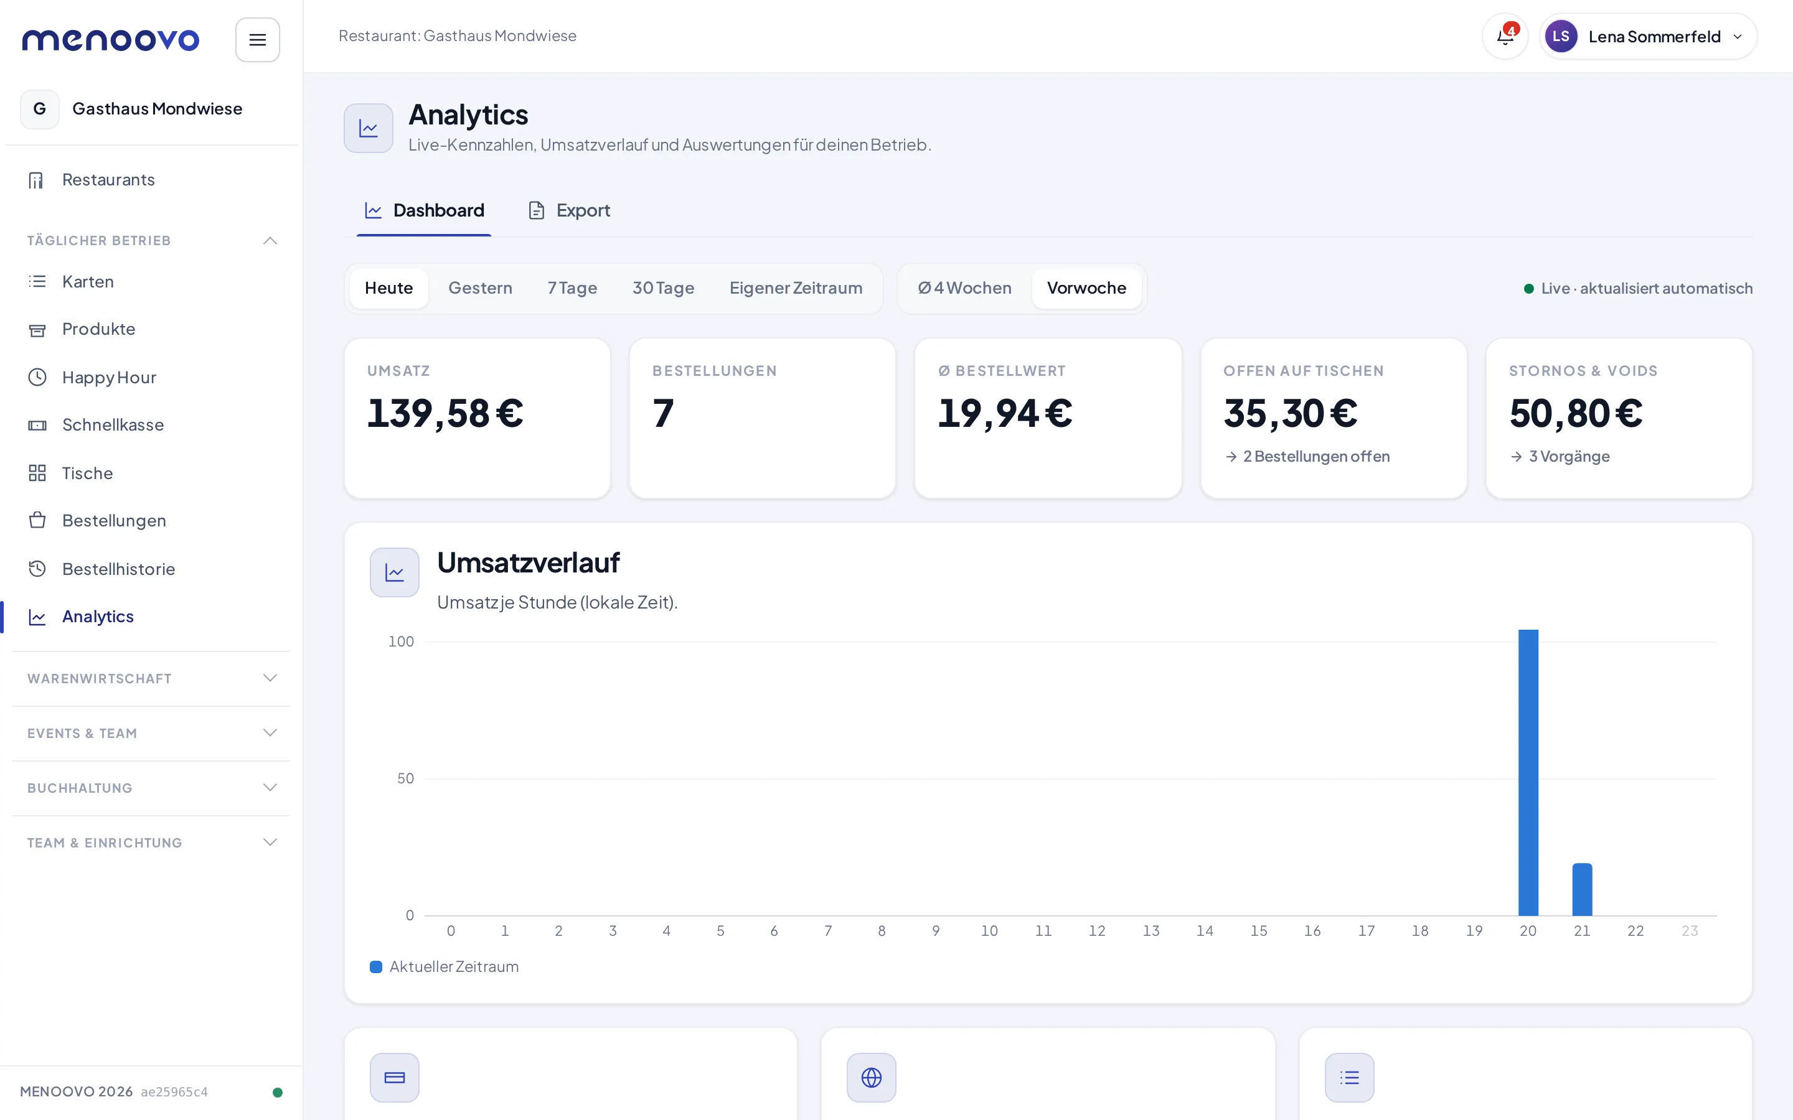Click the list icon tile at bottom
The height and width of the screenshot is (1120, 1793).
click(x=1349, y=1077)
